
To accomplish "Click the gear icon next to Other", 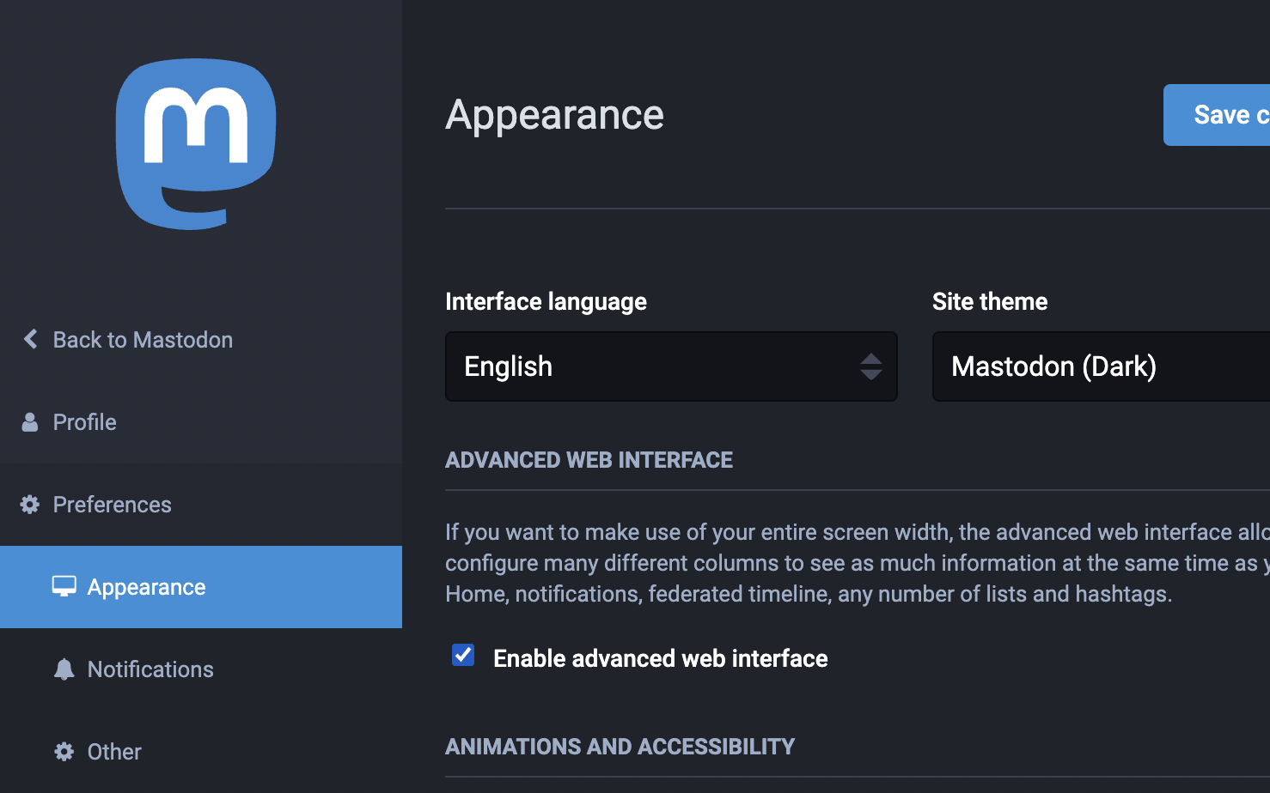I will pyautogui.click(x=64, y=751).
